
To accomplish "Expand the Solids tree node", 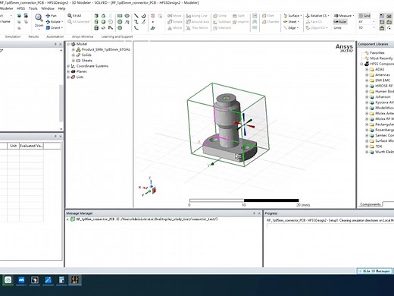I will pyautogui.click(x=73, y=55).
